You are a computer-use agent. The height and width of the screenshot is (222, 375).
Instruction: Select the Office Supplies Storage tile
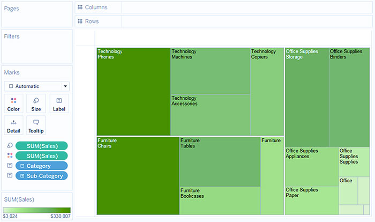coord(307,97)
